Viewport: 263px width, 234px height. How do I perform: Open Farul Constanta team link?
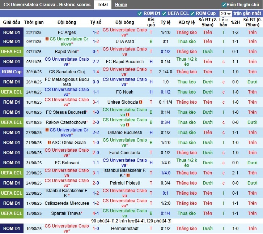[124, 153]
